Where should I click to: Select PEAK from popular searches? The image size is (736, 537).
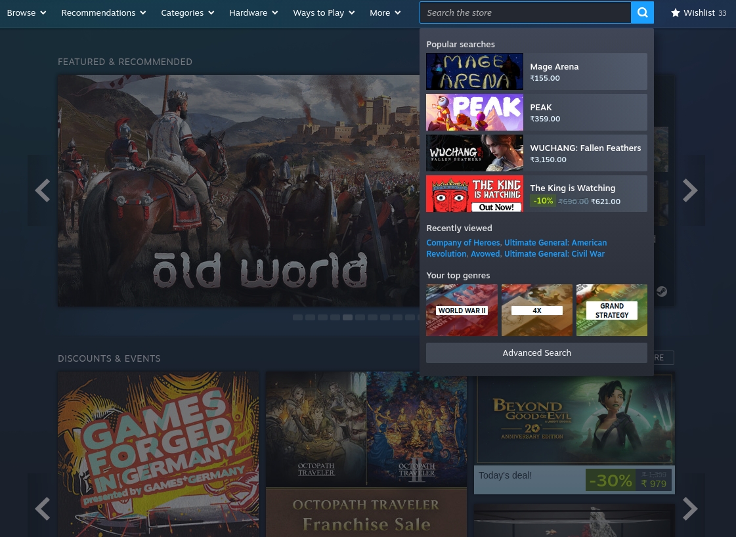tap(536, 112)
